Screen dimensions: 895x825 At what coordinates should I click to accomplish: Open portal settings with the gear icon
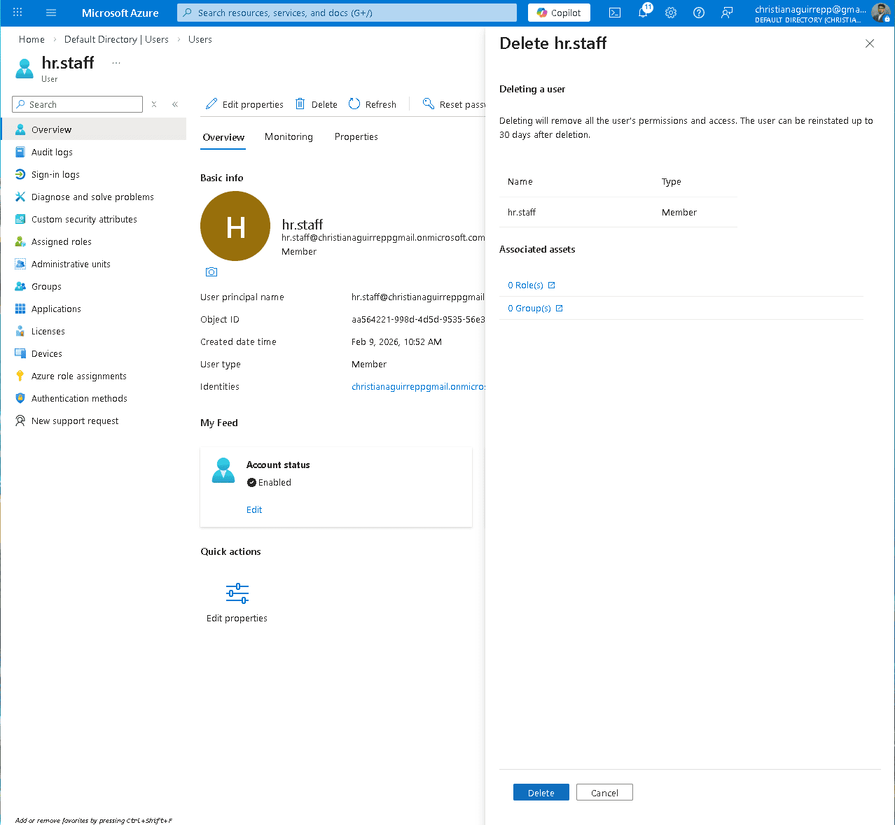670,13
